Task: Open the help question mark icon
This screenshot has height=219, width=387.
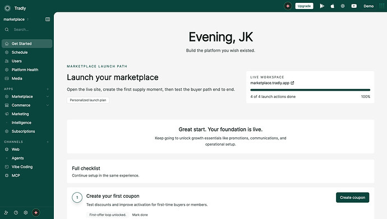Action: click(16, 213)
